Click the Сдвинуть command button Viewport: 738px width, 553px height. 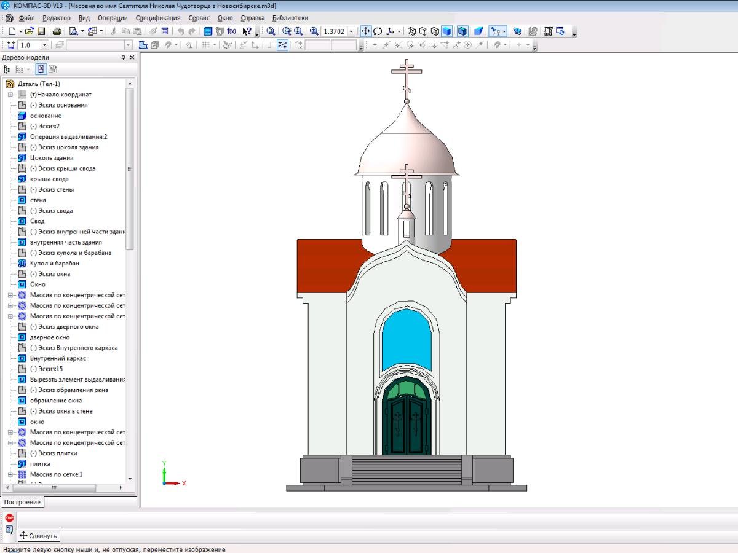(38, 536)
